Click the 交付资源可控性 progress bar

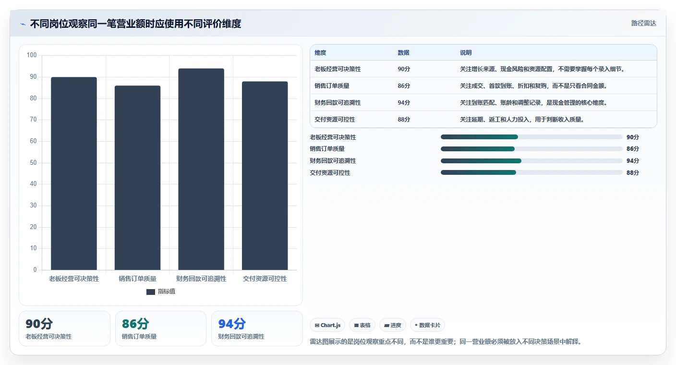coord(531,172)
